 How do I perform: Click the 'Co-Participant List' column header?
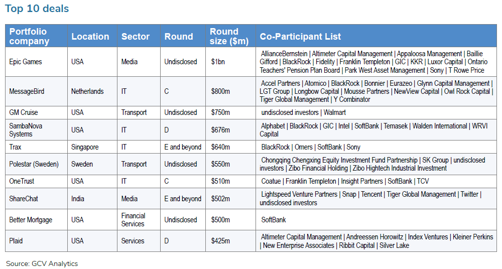pyautogui.click(x=300, y=37)
